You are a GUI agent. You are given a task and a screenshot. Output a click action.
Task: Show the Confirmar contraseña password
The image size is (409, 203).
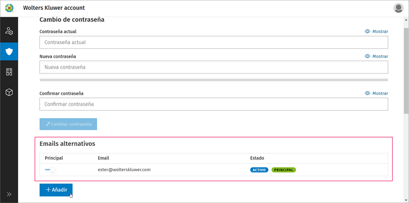point(376,93)
